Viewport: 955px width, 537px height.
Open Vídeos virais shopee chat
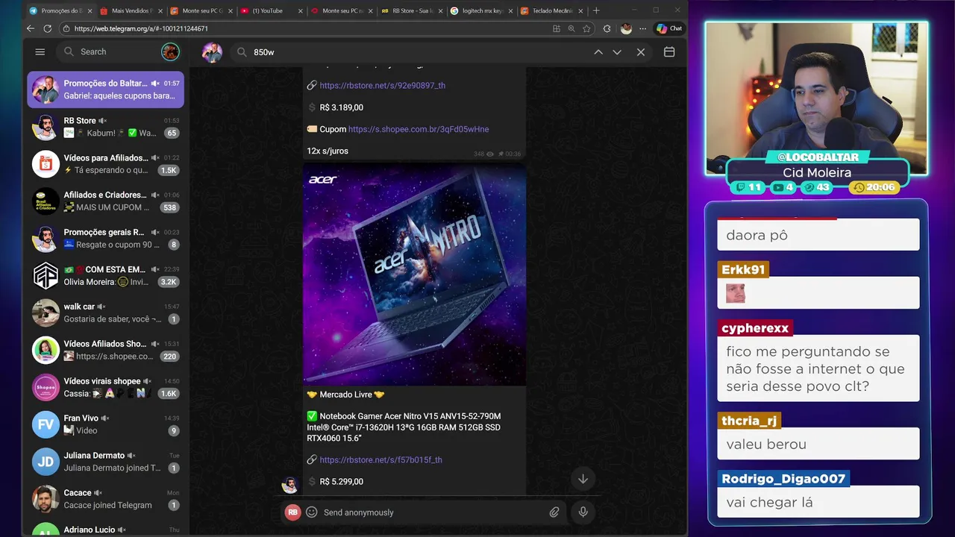coord(106,387)
